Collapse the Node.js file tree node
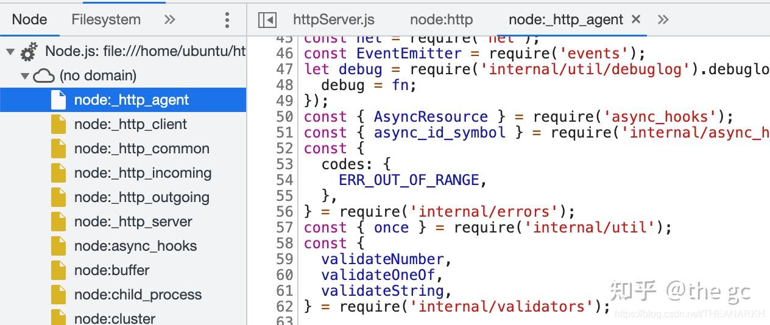The width and height of the screenshot is (770, 325). [10, 52]
